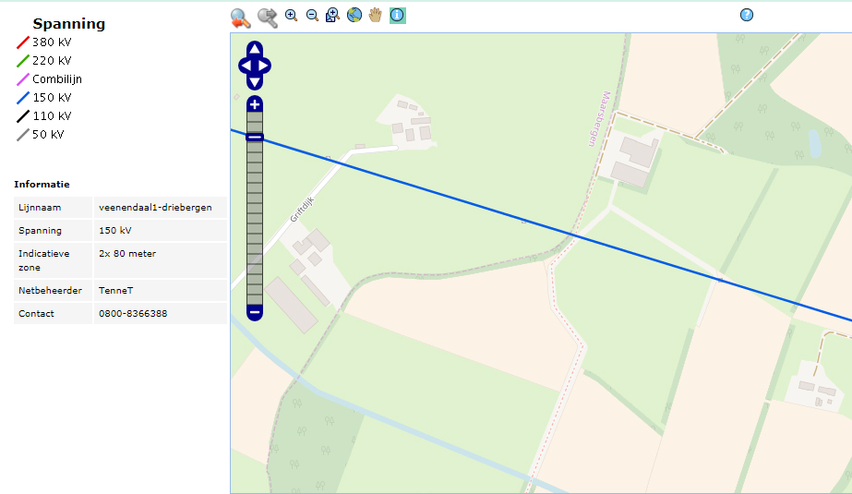Pan map west with left arrow

pos(245,66)
